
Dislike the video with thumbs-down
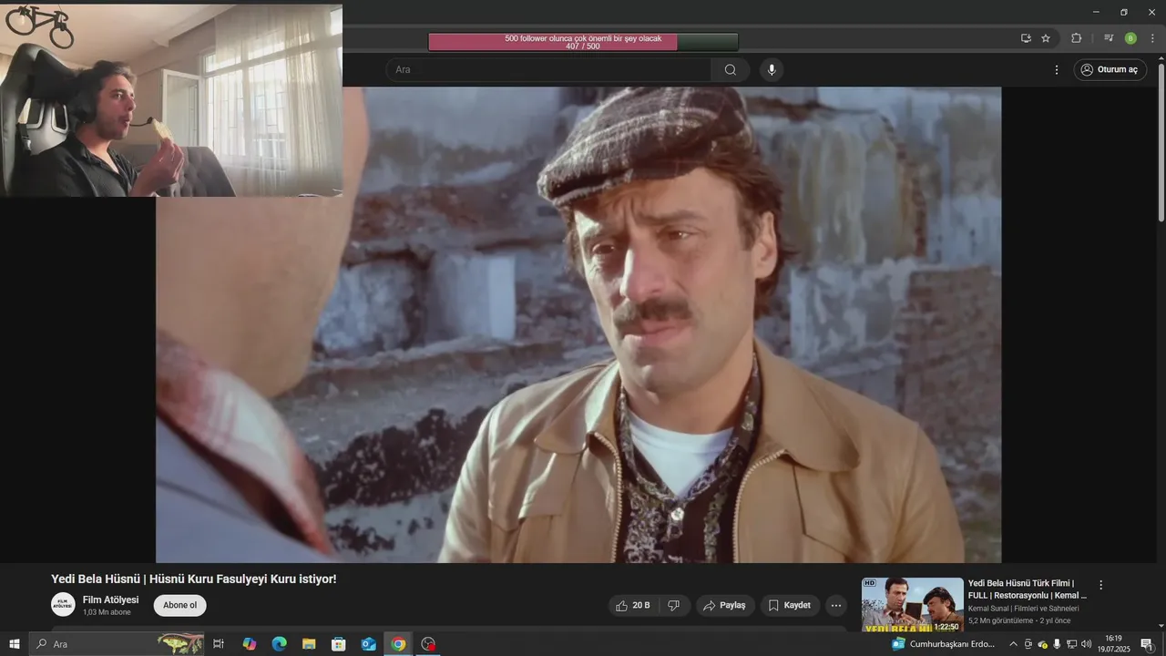coord(674,606)
